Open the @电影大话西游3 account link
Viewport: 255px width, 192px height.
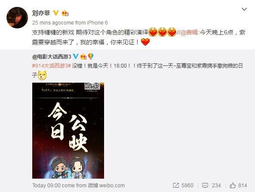52,57
